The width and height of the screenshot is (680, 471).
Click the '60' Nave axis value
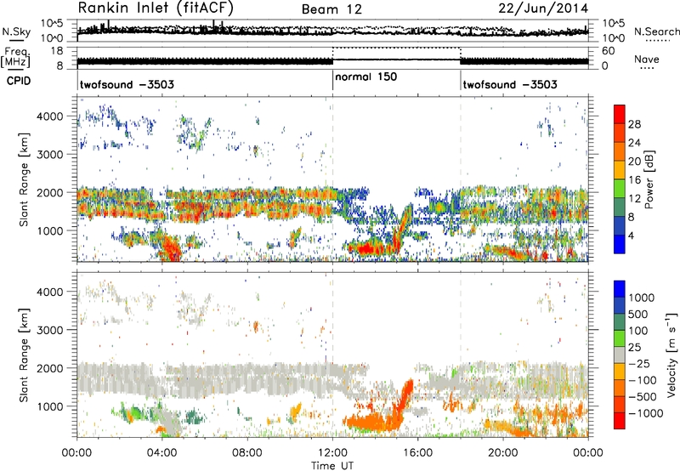point(609,51)
